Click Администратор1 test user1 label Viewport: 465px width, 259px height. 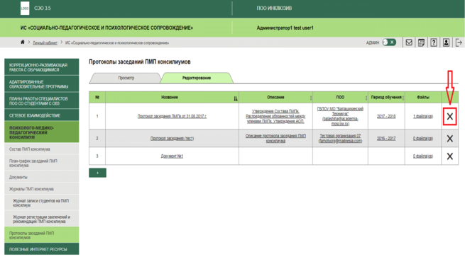[x=285, y=28]
